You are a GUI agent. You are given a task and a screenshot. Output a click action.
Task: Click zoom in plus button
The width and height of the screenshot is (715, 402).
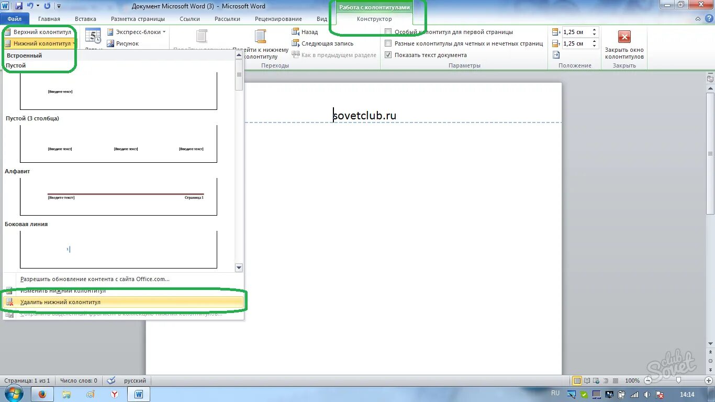(709, 381)
